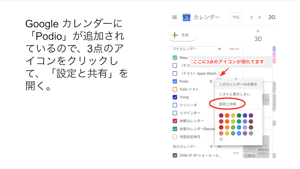
Task: Click the colorful plus on the 作成 button
Action: (174, 35)
